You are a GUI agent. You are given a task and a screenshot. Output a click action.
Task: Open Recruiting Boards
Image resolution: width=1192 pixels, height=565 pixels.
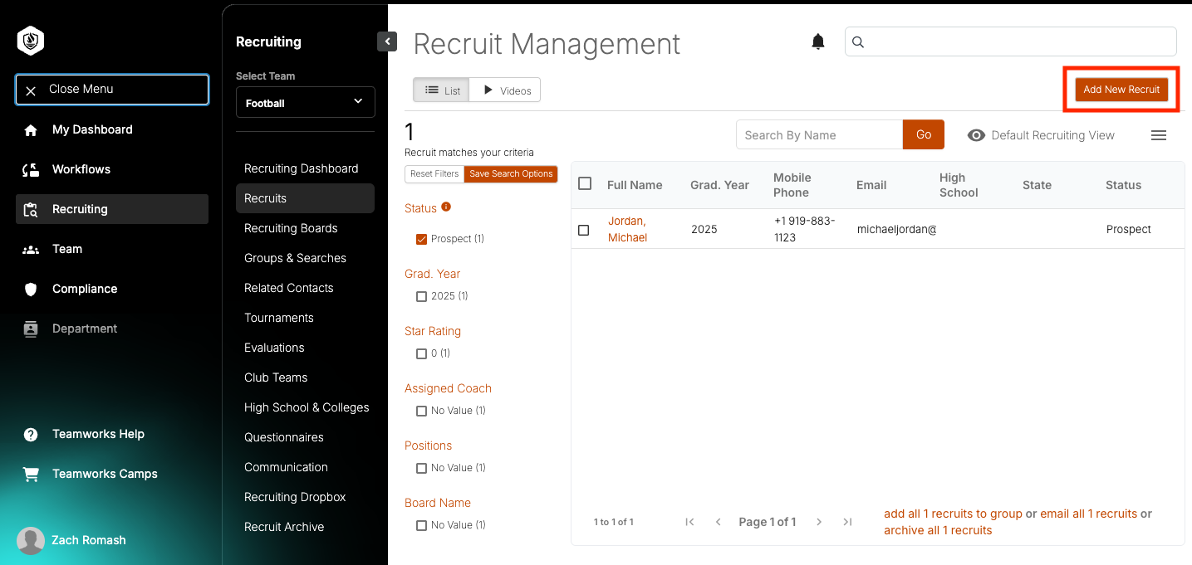(291, 228)
